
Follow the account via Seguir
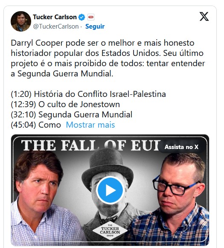point(95,26)
